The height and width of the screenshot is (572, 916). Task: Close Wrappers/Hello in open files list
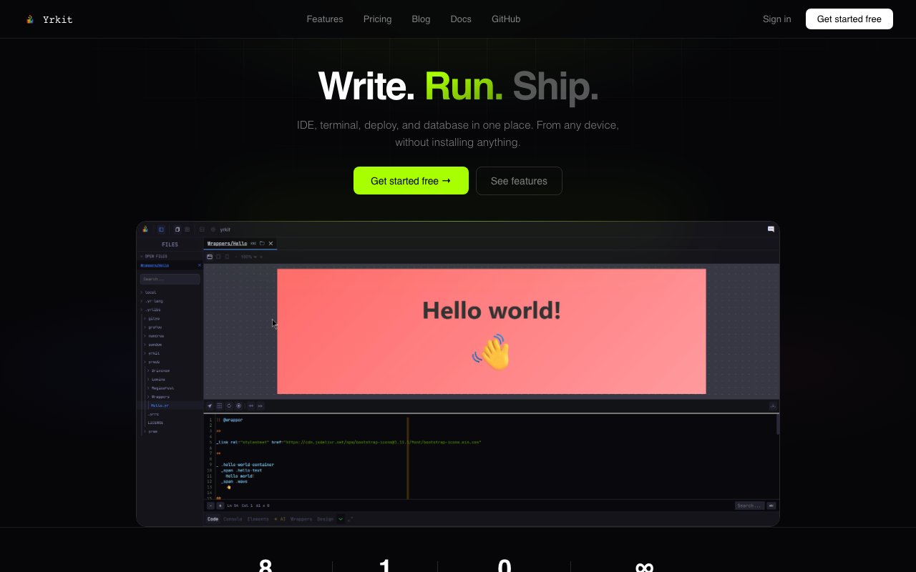point(200,265)
